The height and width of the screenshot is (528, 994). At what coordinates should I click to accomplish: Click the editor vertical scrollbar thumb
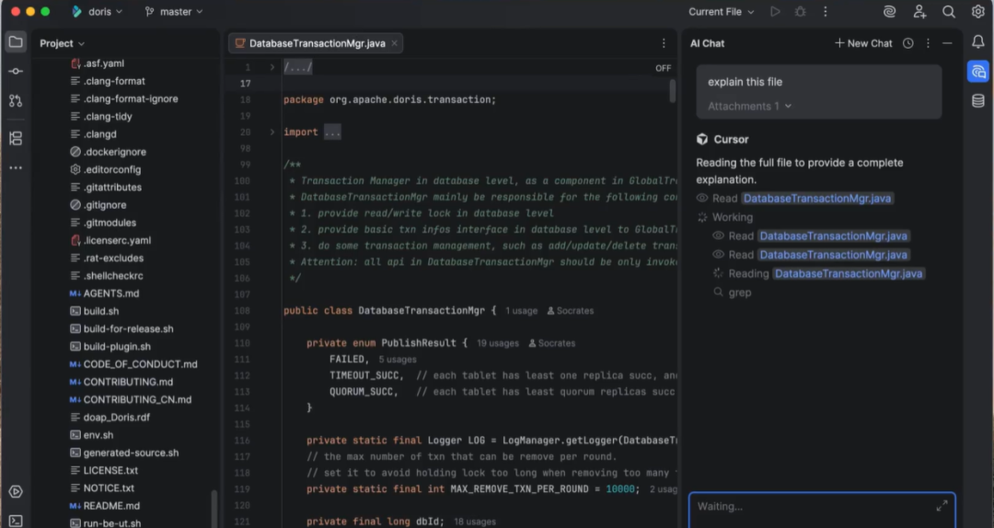tap(673, 91)
